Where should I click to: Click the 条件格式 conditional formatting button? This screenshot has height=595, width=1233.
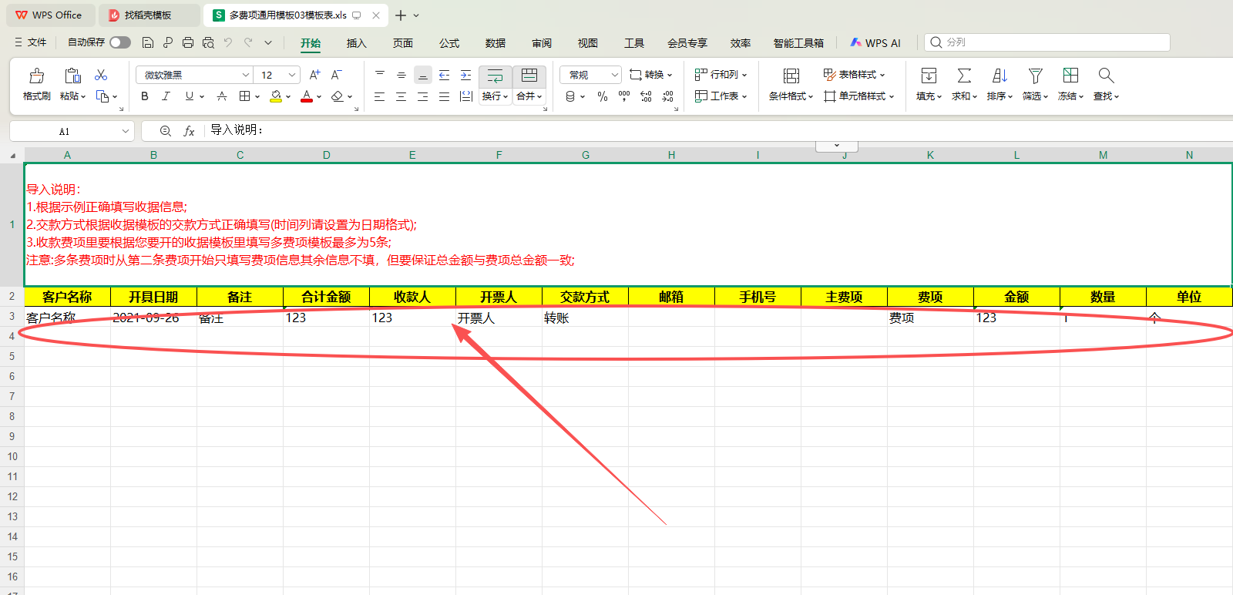tap(791, 84)
